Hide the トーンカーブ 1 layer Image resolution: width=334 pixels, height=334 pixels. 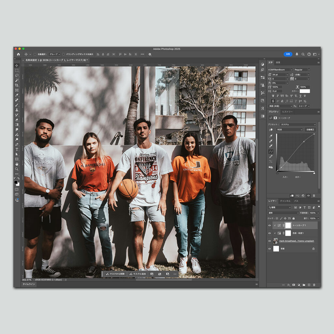[269, 225]
